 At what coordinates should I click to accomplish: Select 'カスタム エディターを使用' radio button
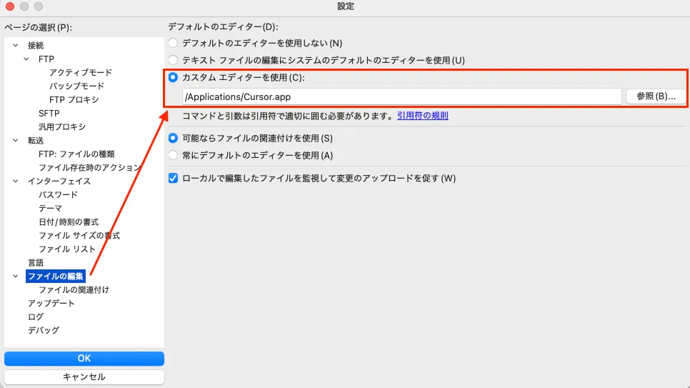pyautogui.click(x=173, y=77)
